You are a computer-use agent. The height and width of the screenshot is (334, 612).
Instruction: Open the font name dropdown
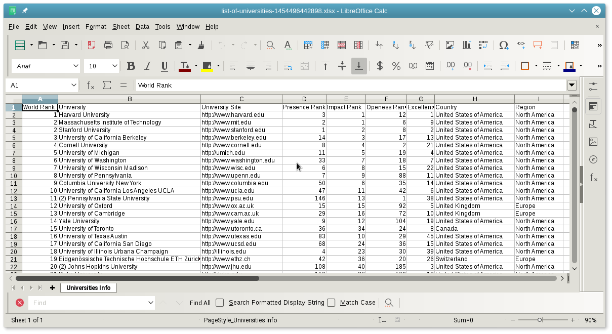coord(76,66)
